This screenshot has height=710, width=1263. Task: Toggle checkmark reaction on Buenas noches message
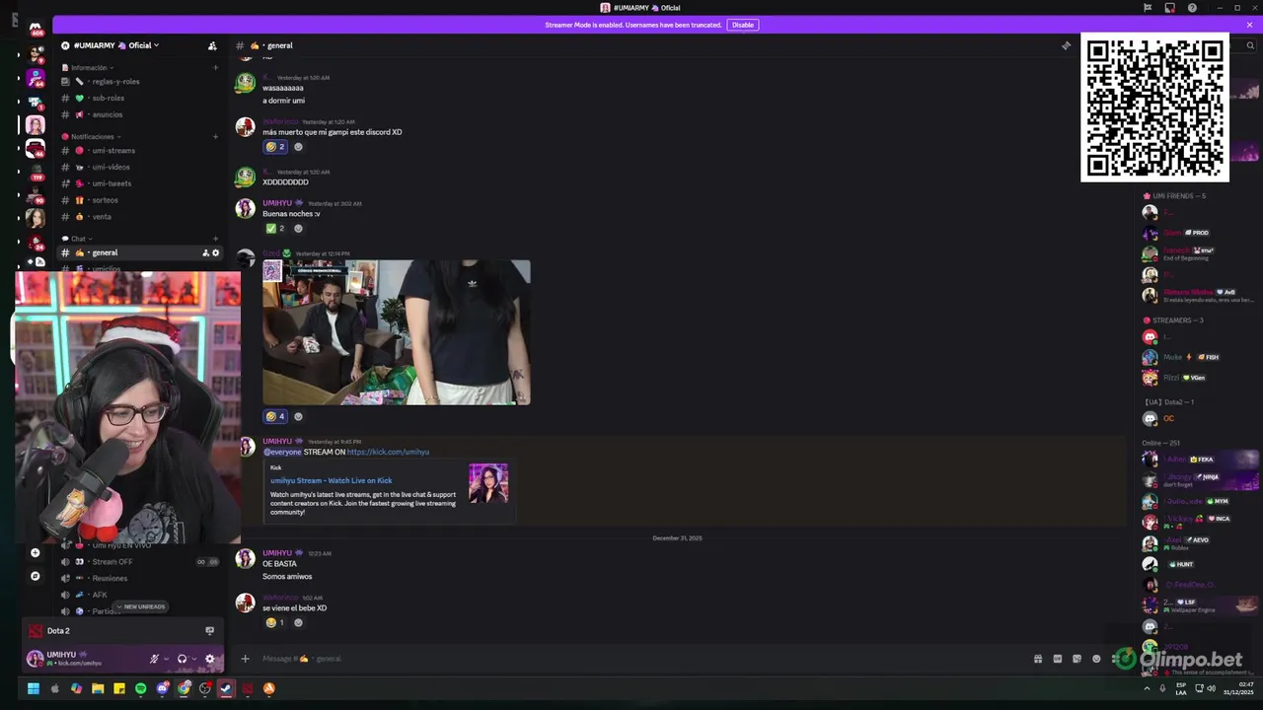pos(275,229)
